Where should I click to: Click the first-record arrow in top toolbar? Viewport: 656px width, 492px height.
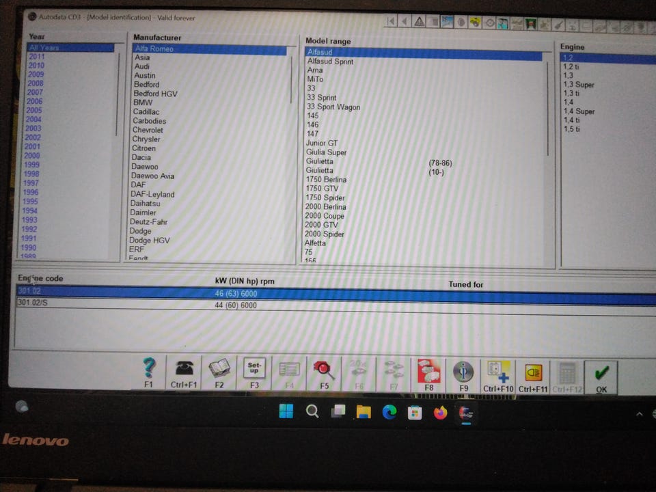tap(391, 21)
